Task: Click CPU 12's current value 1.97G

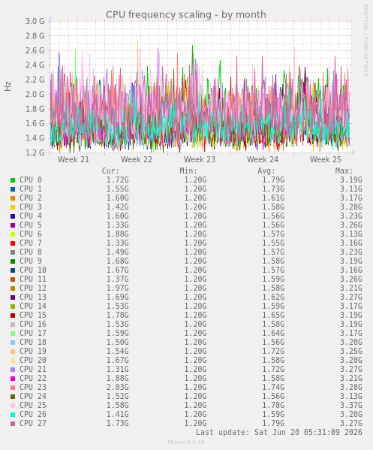Action: (118, 288)
